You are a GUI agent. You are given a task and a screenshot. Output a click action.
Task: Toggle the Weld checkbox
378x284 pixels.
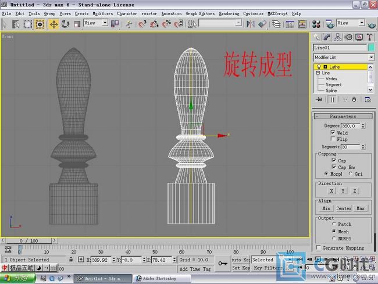tap(333, 133)
